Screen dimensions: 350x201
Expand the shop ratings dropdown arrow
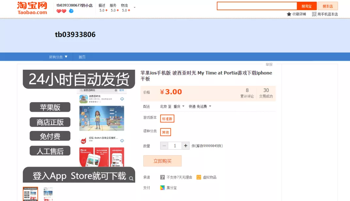(x=135, y=8)
